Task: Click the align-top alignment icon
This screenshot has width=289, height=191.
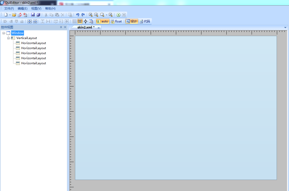Action: coord(16,21)
